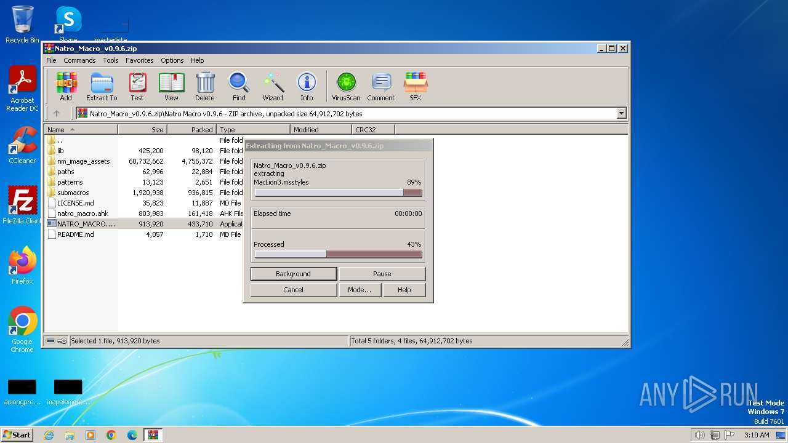This screenshot has width=788, height=443.
Task: Click Chrome icon in taskbar
Action: point(111,435)
